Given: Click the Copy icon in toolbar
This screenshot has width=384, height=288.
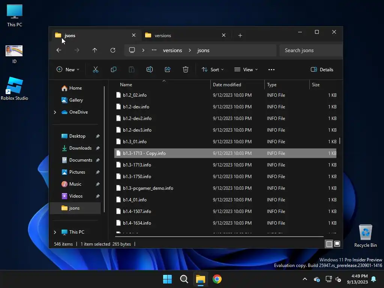Looking at the screenshot, I should [x=113, y=69].
